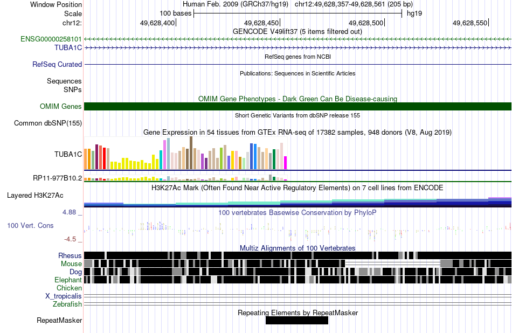Click the ENSG00000258101 gene label
The height and width of the screenshot is (333, 512).
(51, 39)
